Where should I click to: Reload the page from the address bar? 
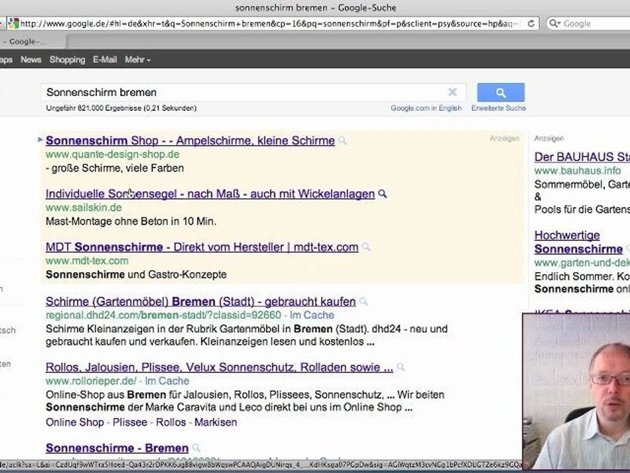pyautogui.click(x=531, y=24)
